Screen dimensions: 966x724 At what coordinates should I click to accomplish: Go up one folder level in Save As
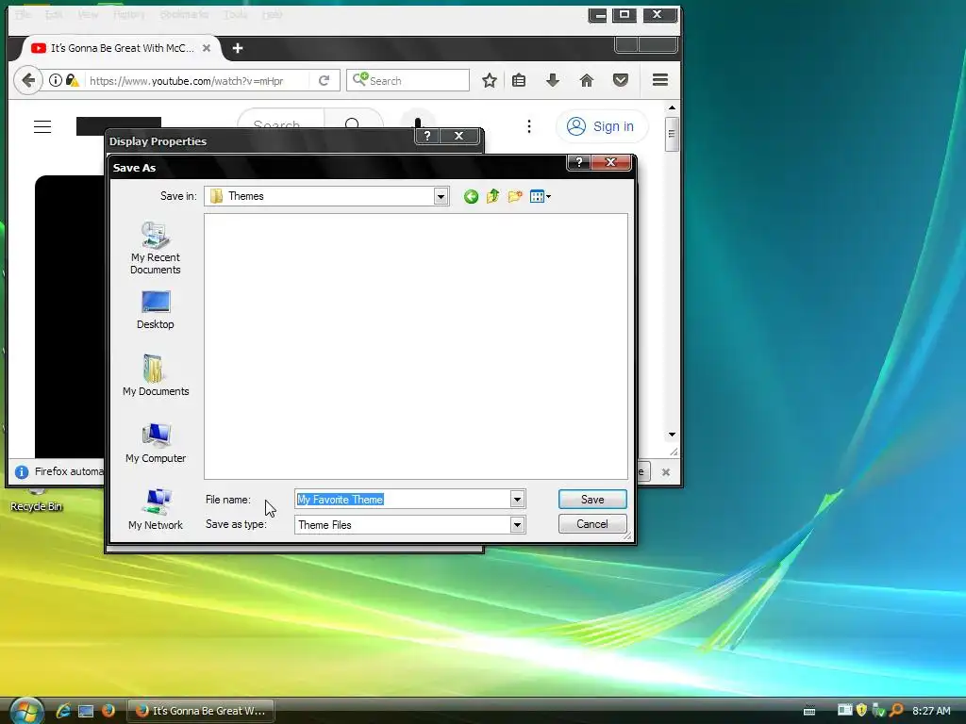coord(492,196)
